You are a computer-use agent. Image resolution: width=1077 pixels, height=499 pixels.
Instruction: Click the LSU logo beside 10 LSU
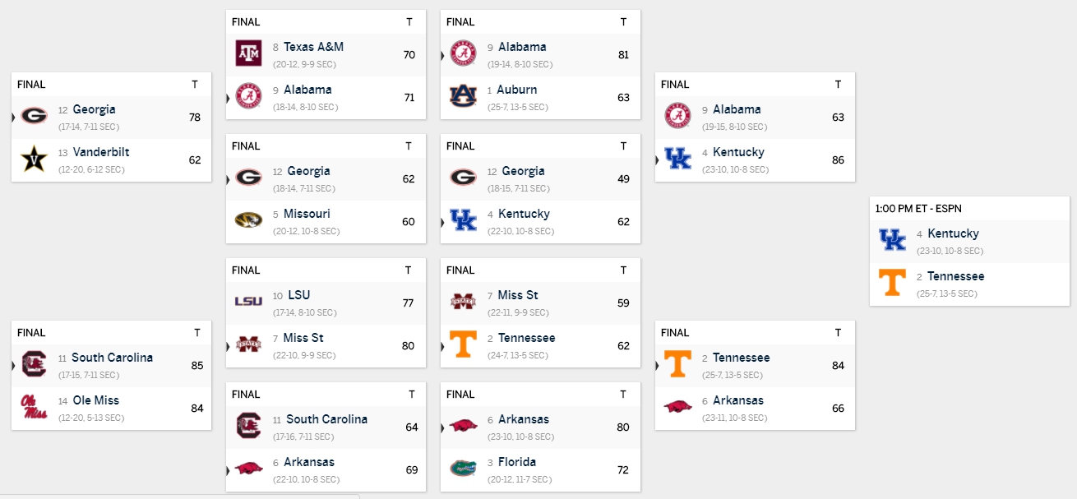248,301
